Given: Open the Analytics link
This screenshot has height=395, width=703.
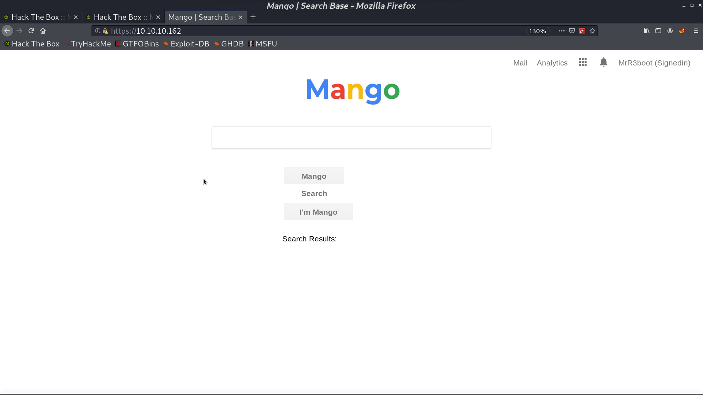Looking at the screenshot, I should [x=552, y=63].
